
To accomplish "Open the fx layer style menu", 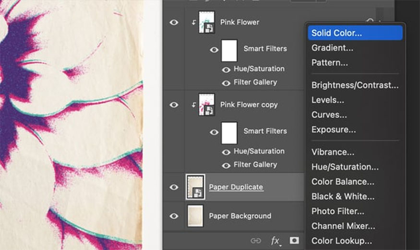I will click(x=276, y=241).
